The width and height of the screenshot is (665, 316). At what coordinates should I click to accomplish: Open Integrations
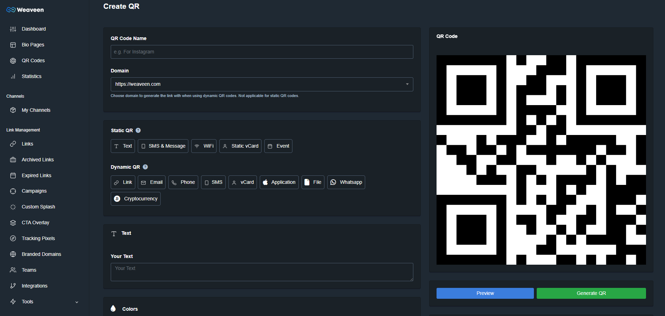(x=34, y=286)
